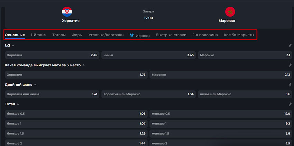
Task: Select ничья odds 3.45
Action: pyautogui.click(x=148, y=55)
